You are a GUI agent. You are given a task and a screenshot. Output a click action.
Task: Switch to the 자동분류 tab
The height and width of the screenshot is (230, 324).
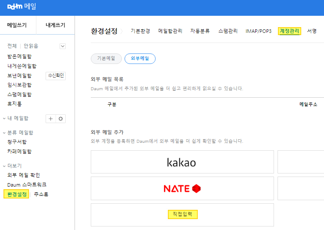[x=200, y=31]
